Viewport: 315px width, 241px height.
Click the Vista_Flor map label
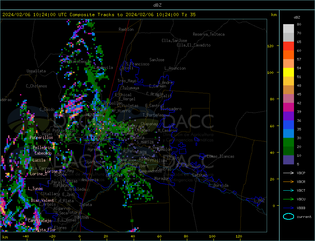coord(45,230)
